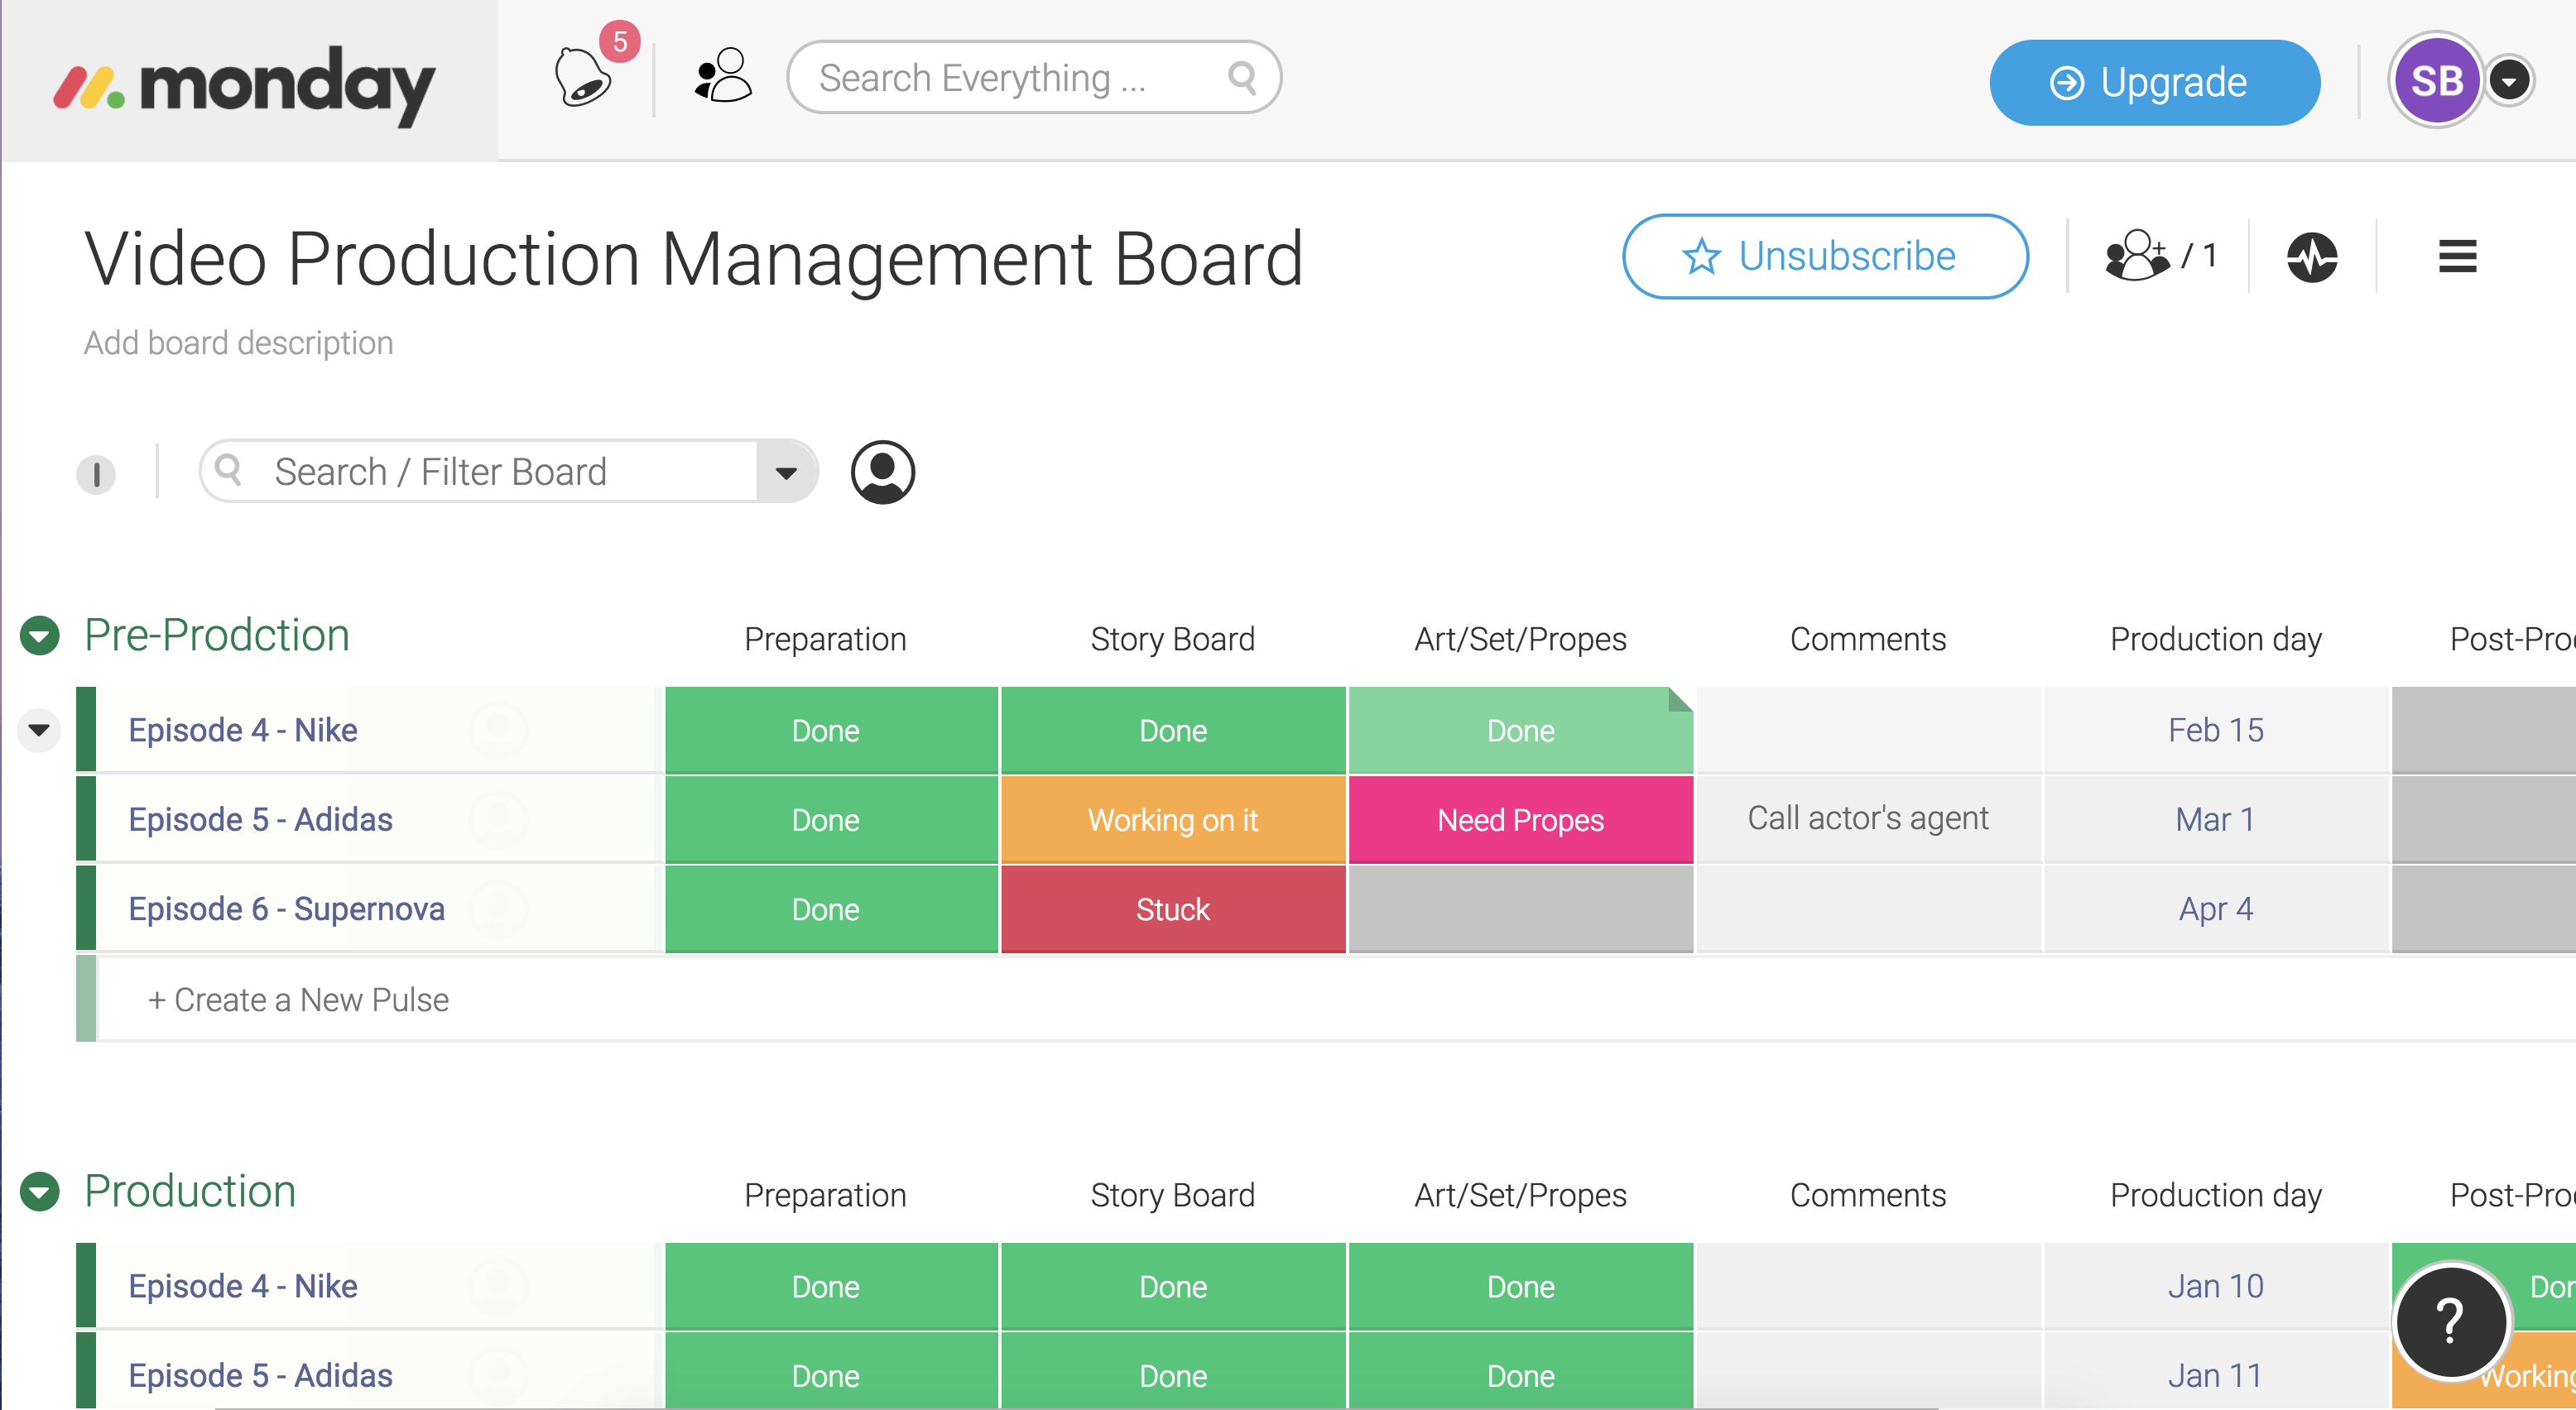Filter board items by person icon
The image size is (2576, 1410).
click(x=881, y=472)
